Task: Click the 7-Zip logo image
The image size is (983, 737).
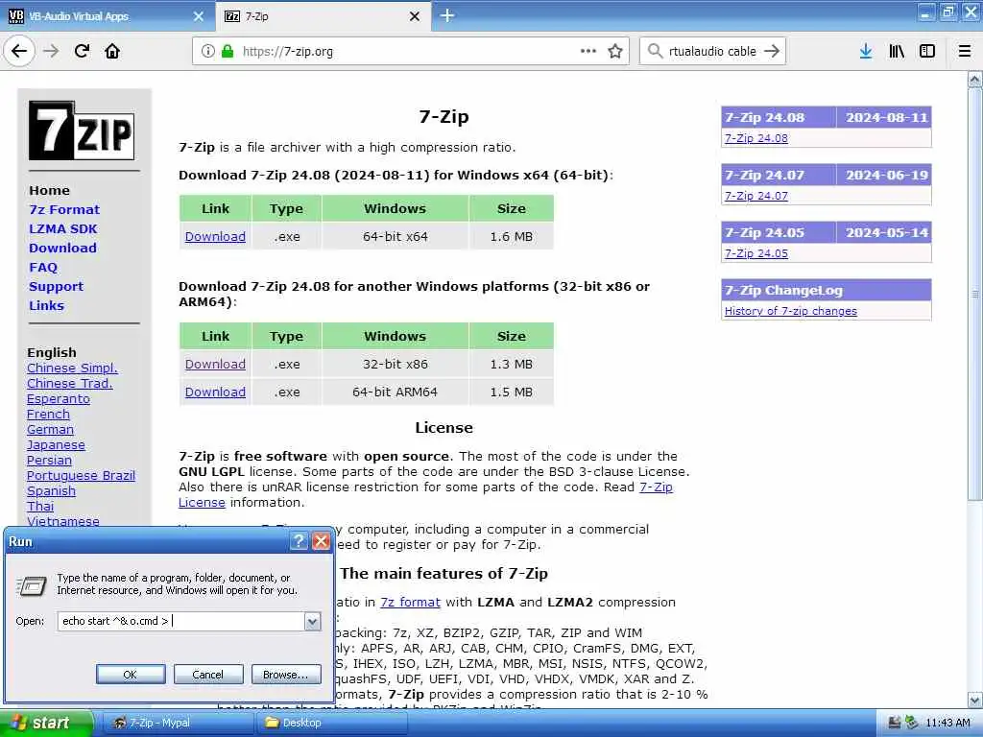Action: [x=82, y=131]
